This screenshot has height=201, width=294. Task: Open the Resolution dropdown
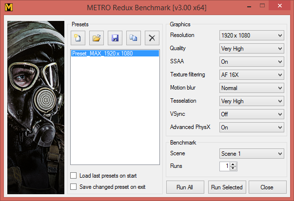pyautogui.click(x=252, y=36)
